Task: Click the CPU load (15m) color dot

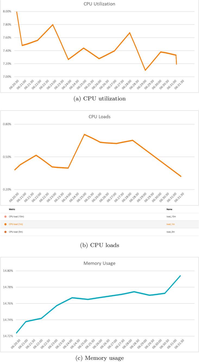Action: (5, 217)
